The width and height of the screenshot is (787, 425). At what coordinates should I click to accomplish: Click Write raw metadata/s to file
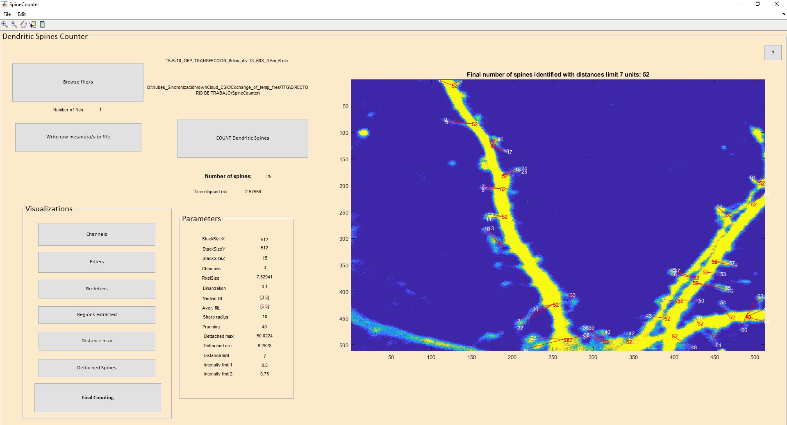pyautogui.click(x=78, y=137)
